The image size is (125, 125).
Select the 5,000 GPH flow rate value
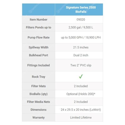tap(81, 37)
